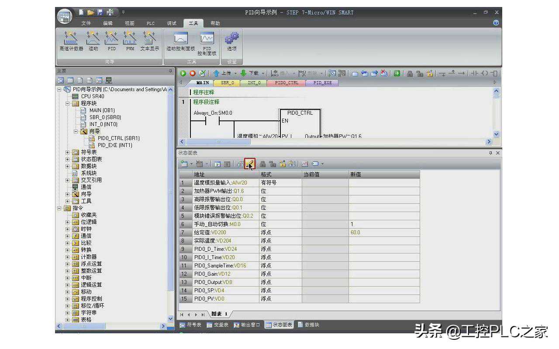
Task: Switch to the 调试 ribbon tab
Action: click(x=172, y=23)
